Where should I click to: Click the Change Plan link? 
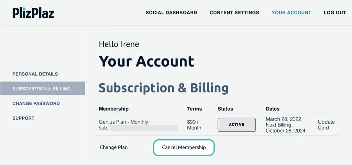pos(114,147)
